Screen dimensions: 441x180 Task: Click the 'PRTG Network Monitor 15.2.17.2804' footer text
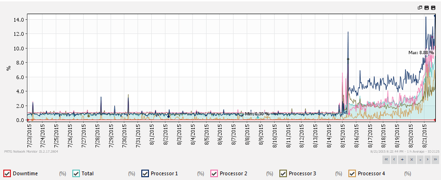(x=31, y=152)
